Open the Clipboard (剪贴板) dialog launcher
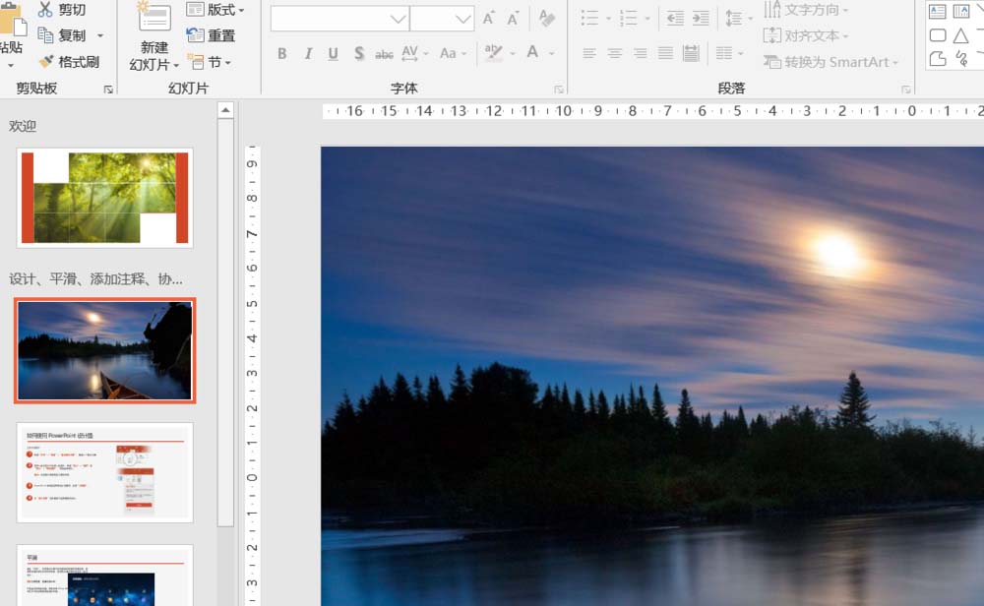This screenshot has height=606, width=984. coord(108,90)
